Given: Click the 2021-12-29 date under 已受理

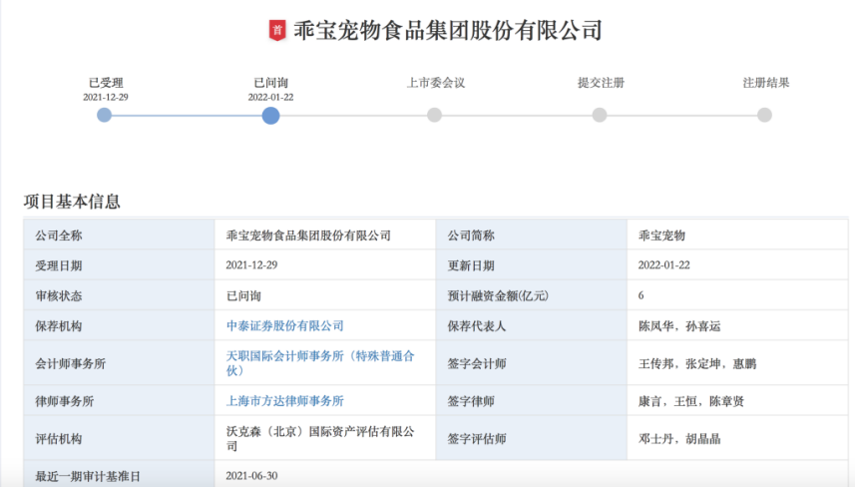Looking at the screenshot, I should point(106,97).
